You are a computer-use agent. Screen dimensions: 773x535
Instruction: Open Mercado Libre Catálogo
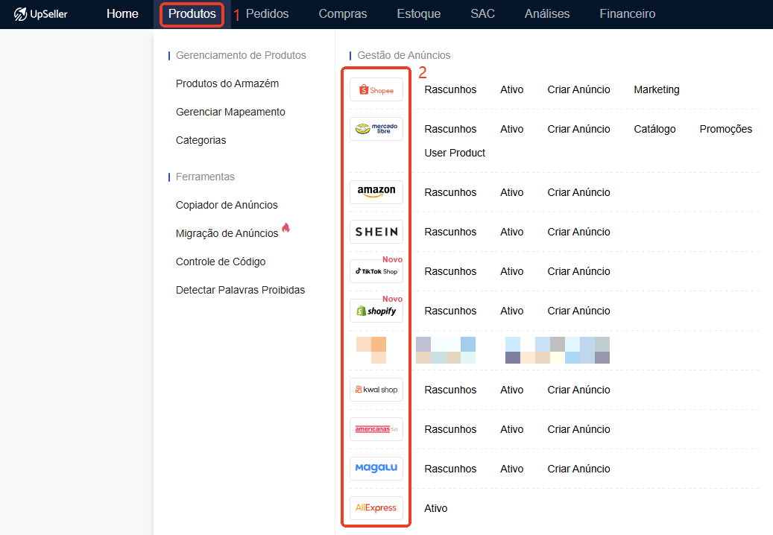tap(654, 129)
